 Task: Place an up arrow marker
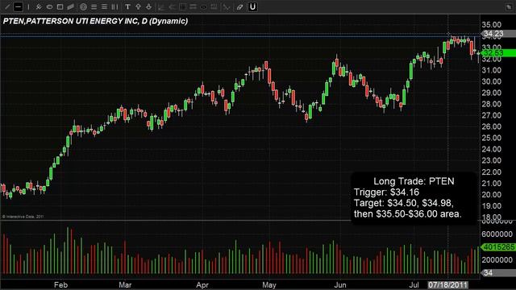click(138, 6)
